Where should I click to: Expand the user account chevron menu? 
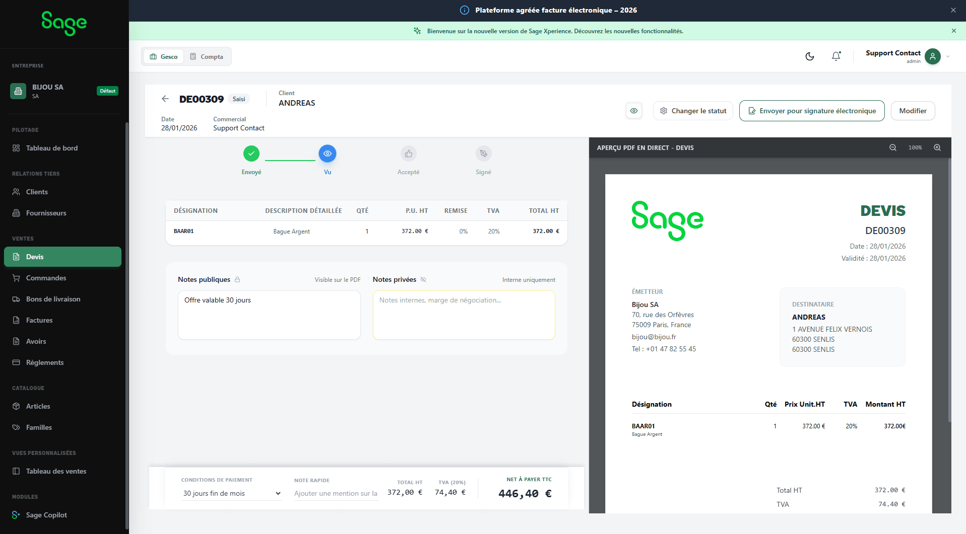pyautogui.click(x=948, y=56)
